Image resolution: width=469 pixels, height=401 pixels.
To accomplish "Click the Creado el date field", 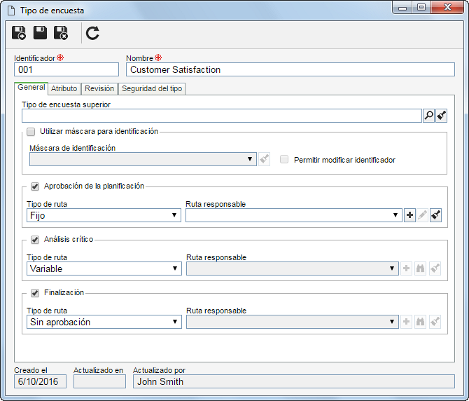I will pyautogui.click(x=40, y=381).
